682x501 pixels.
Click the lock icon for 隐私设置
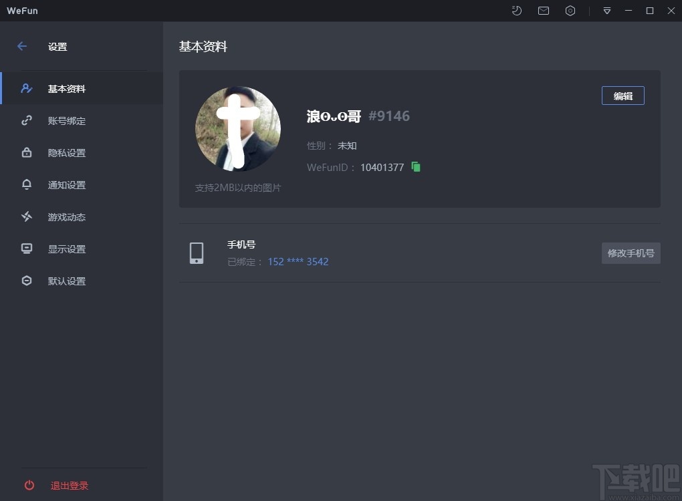tap(27, 152)
